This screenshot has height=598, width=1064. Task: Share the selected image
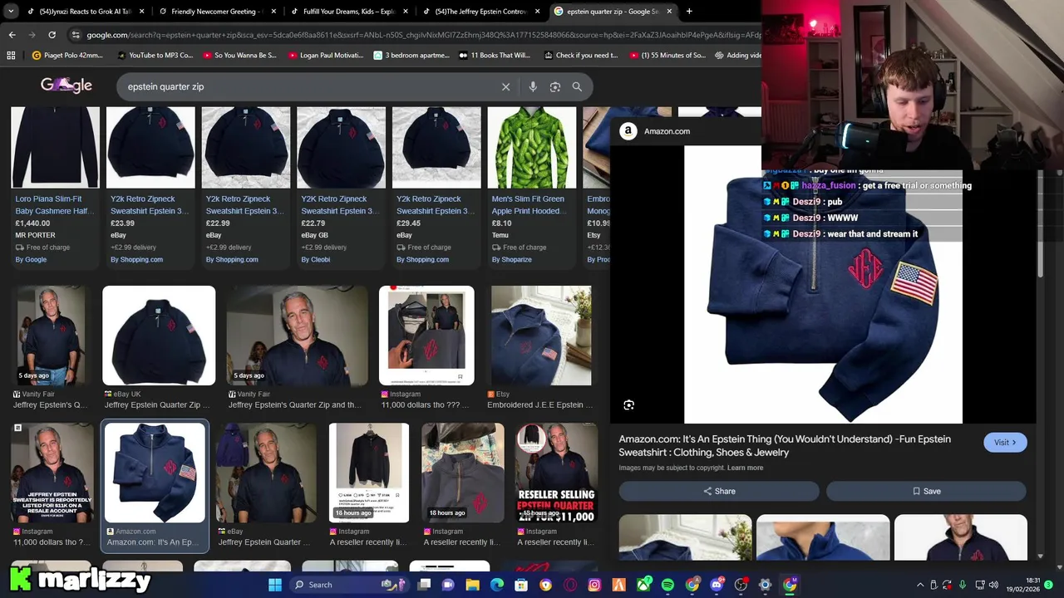point(719,491)
